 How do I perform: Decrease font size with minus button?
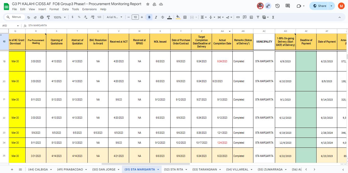[x=128, y=17]
